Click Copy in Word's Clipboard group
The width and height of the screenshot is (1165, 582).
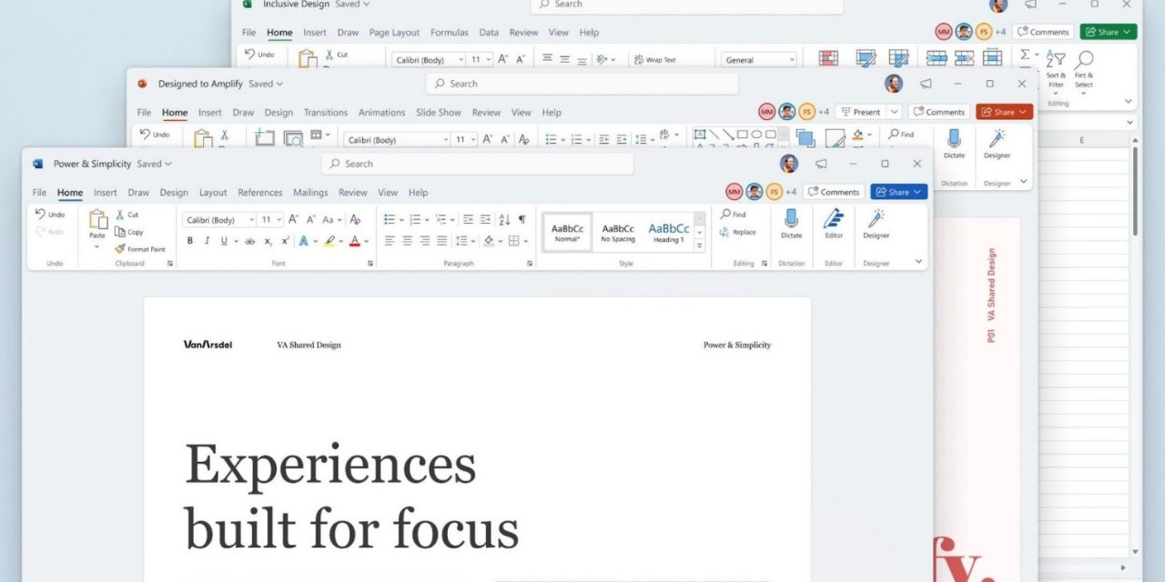pos(128,232)
